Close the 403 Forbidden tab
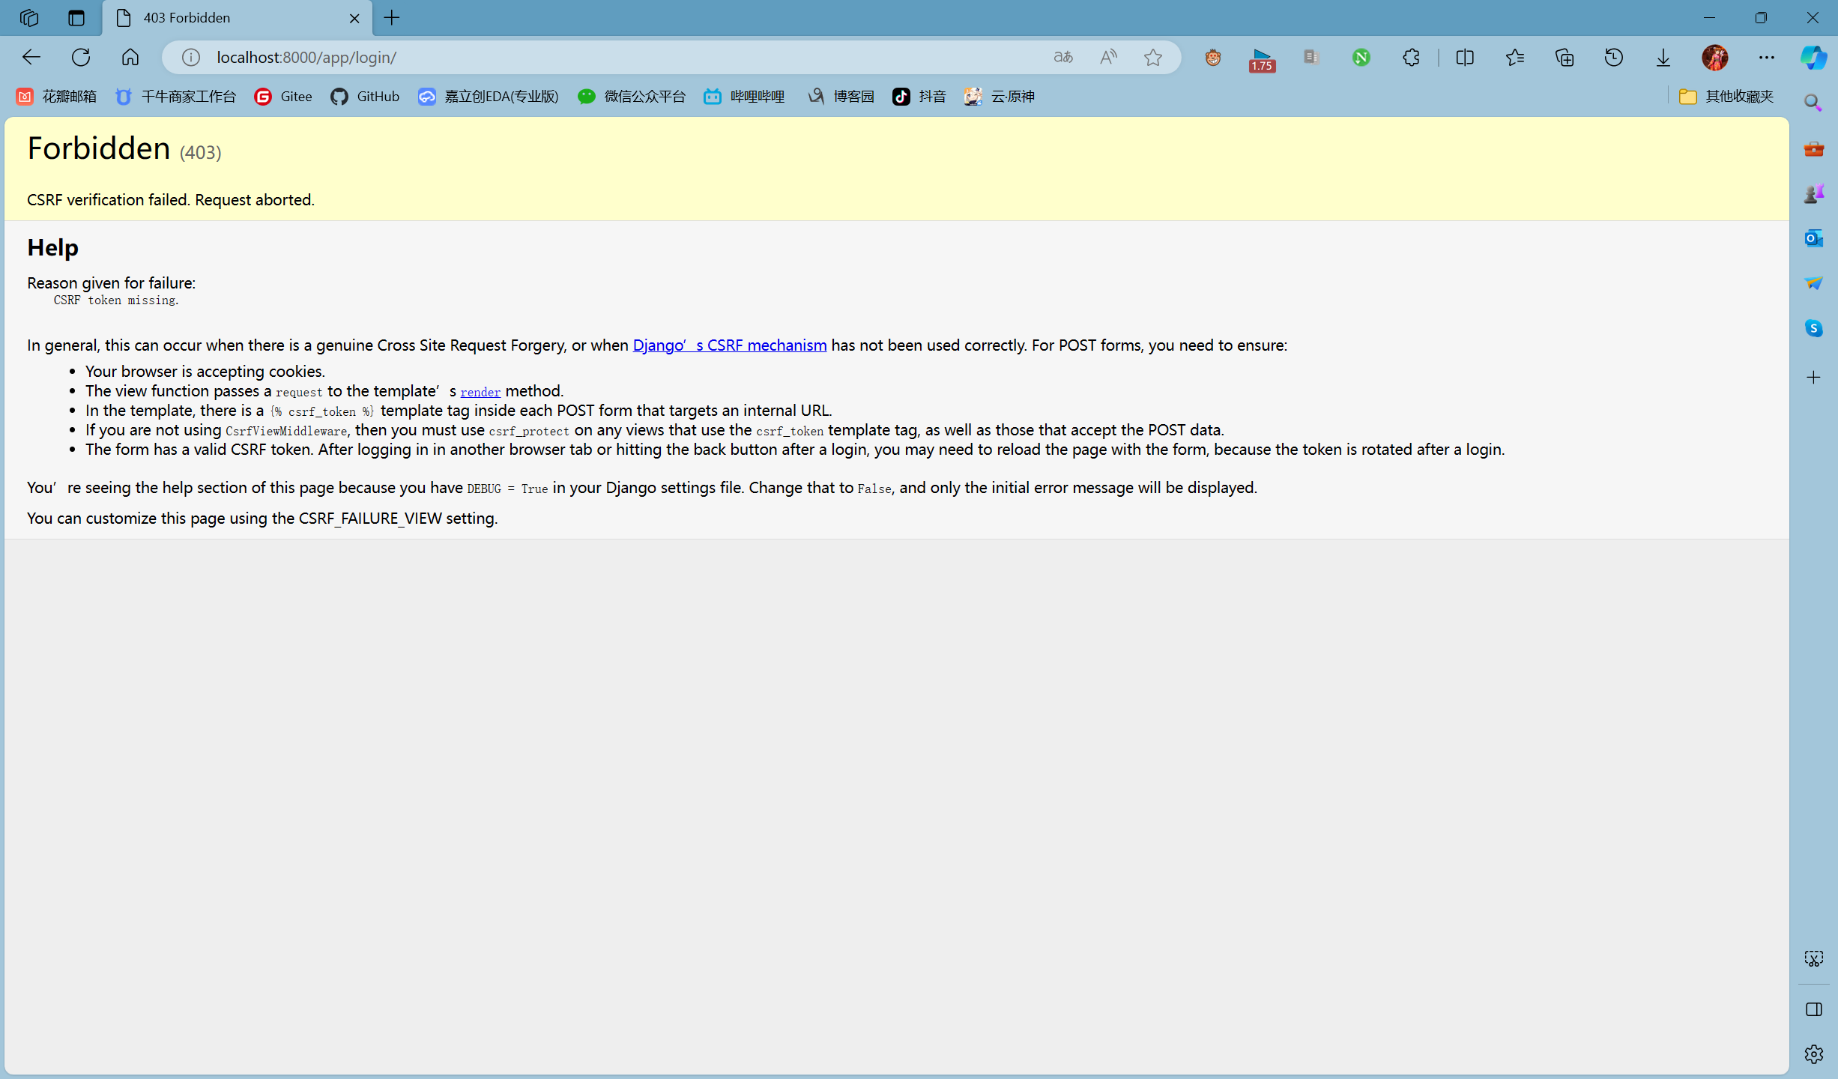Screen dimensions: 1838x1079 [354, 18]
